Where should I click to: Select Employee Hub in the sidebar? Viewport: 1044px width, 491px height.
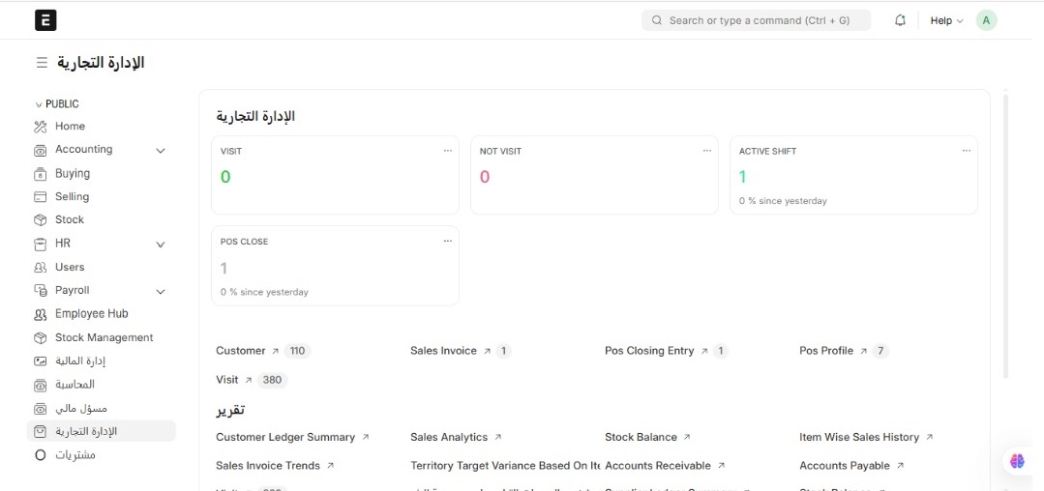tap(91, 314)
